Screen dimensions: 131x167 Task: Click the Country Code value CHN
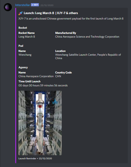[x=58, y=76]
